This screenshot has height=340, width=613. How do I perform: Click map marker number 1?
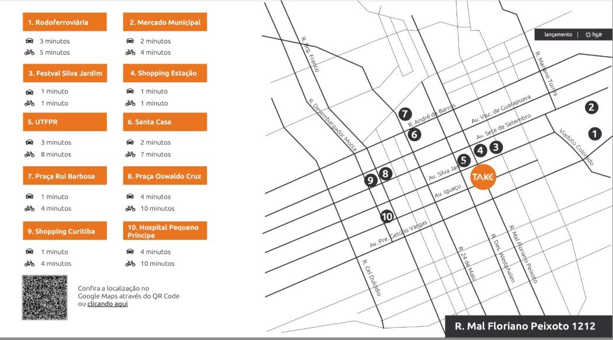pyautogui.click(x=595, y=134)
